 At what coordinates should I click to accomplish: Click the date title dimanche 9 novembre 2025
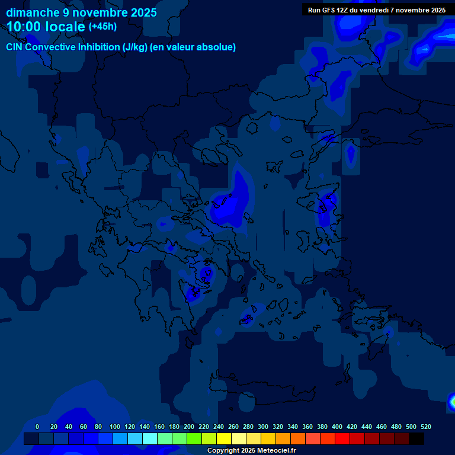click(x=81, y=12)
